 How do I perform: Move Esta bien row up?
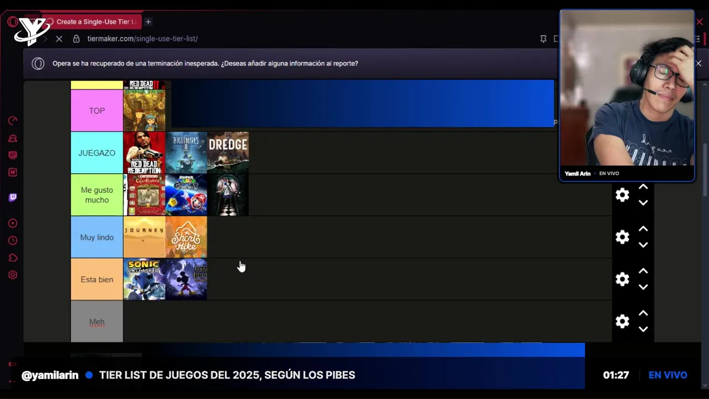point(643,271)
